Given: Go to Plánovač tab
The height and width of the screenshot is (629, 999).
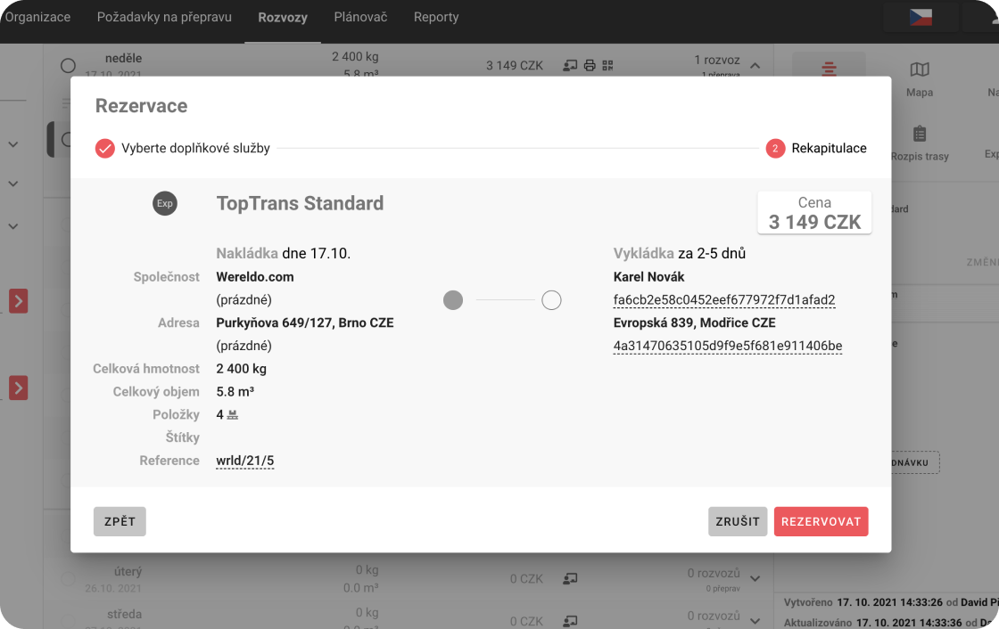Looking at the screenshot, I should [360, 17].
